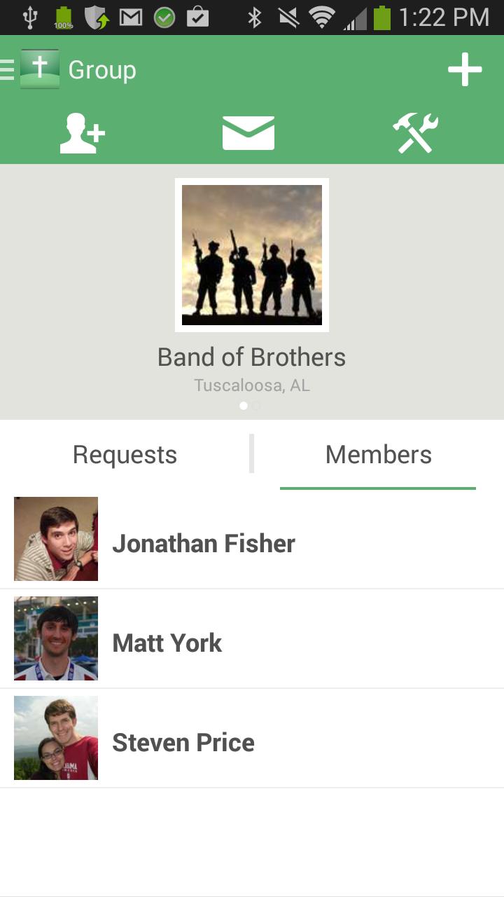Tap Steven Price's profile photo

(56, 738)
